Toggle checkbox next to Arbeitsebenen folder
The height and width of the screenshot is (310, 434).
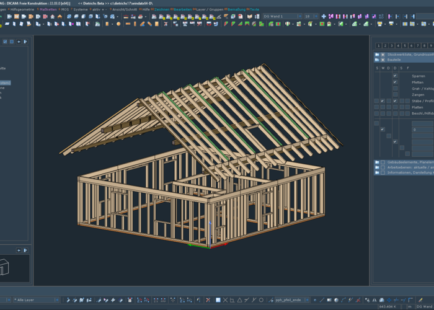[x=383, y=167]
